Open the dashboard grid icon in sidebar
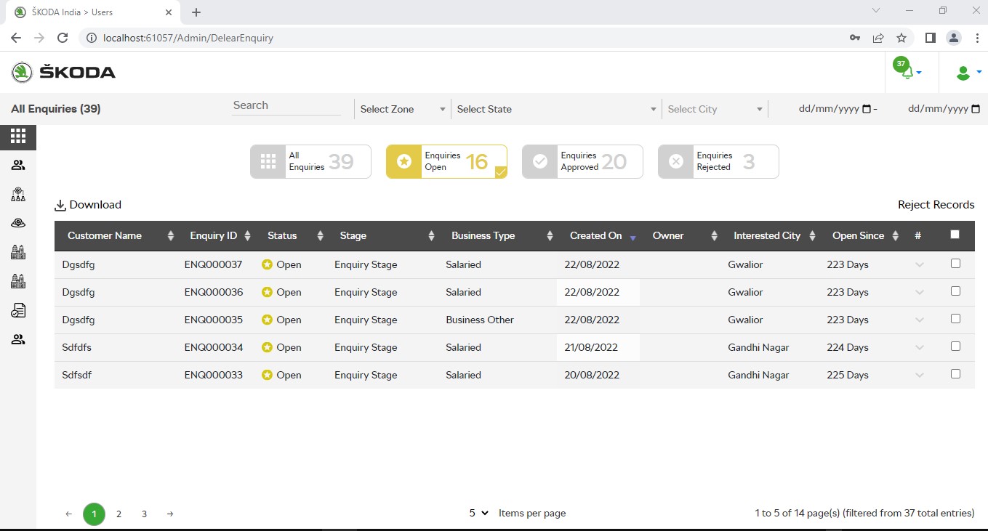This screenshot has width=988, height=531. 18,136
